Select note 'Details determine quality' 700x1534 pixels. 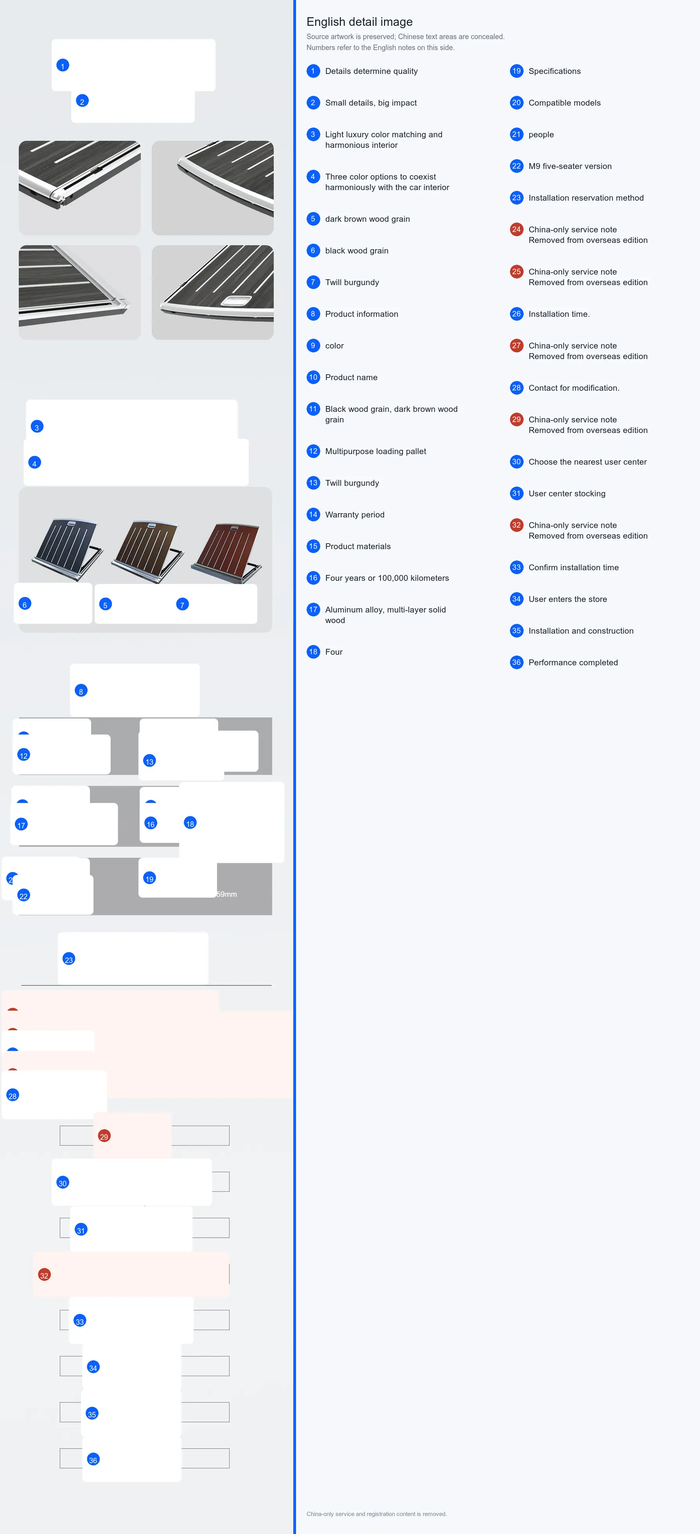tap(371, 71)
